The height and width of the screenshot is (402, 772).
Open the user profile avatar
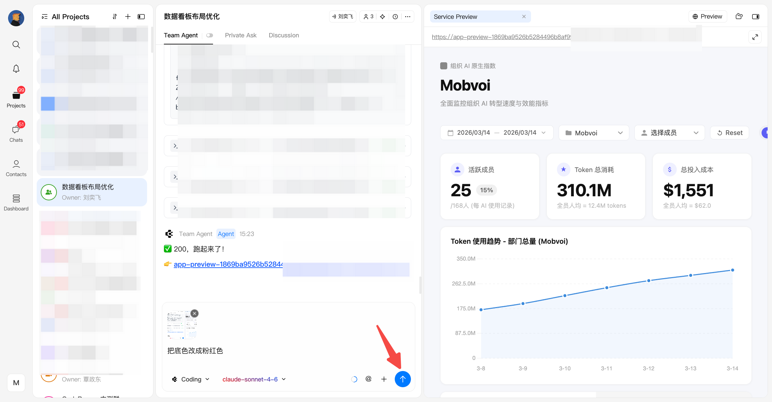[16, 18]
